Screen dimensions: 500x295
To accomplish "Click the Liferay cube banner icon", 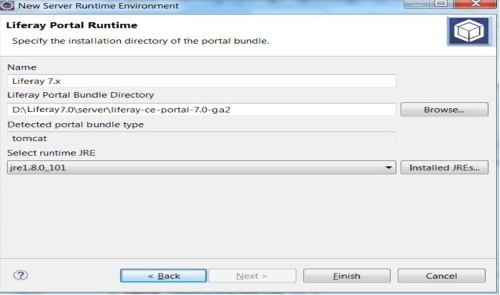I will [468, 30].
